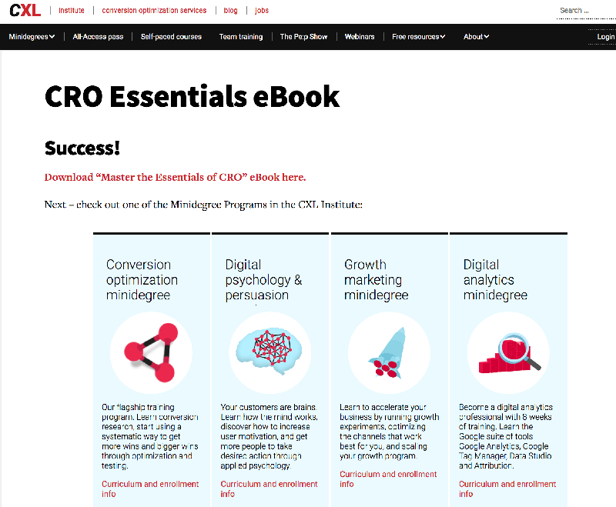
Task: Open the blog link in top bar
Action: click(x=230, y=11)
